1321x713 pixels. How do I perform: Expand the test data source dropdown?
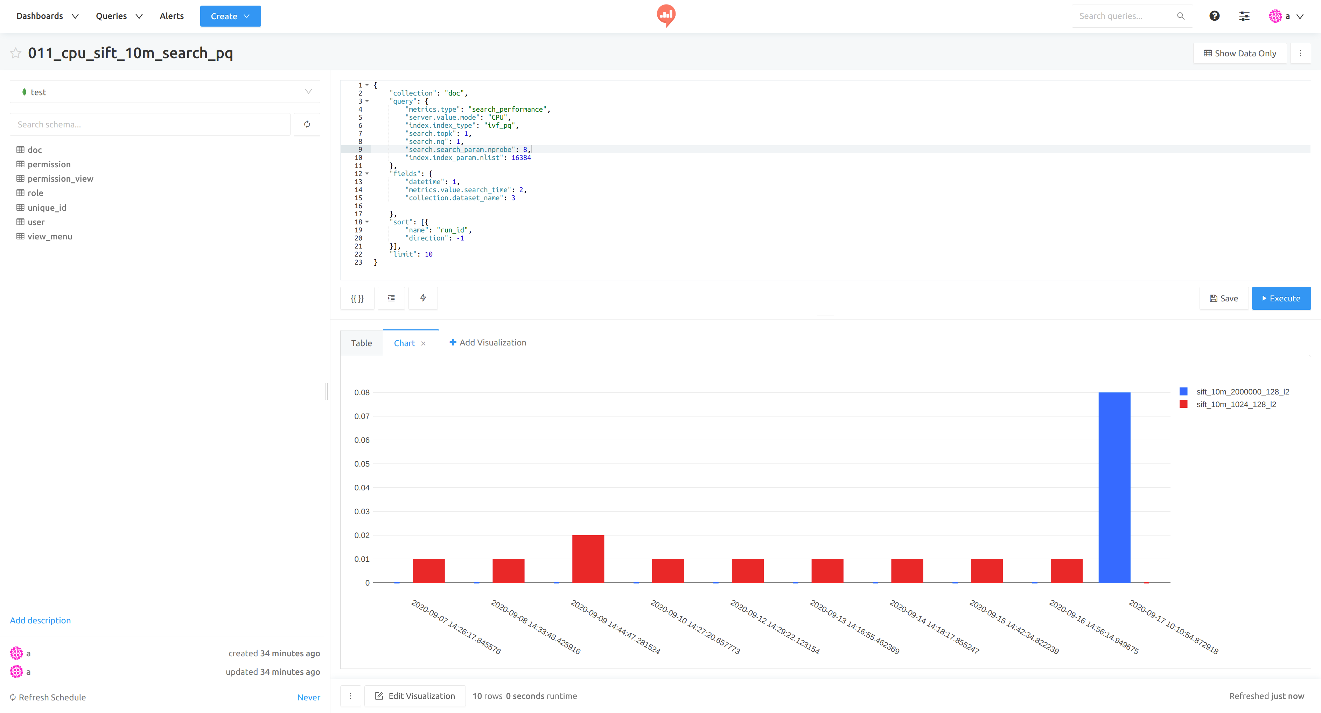(x=165, y=92)
